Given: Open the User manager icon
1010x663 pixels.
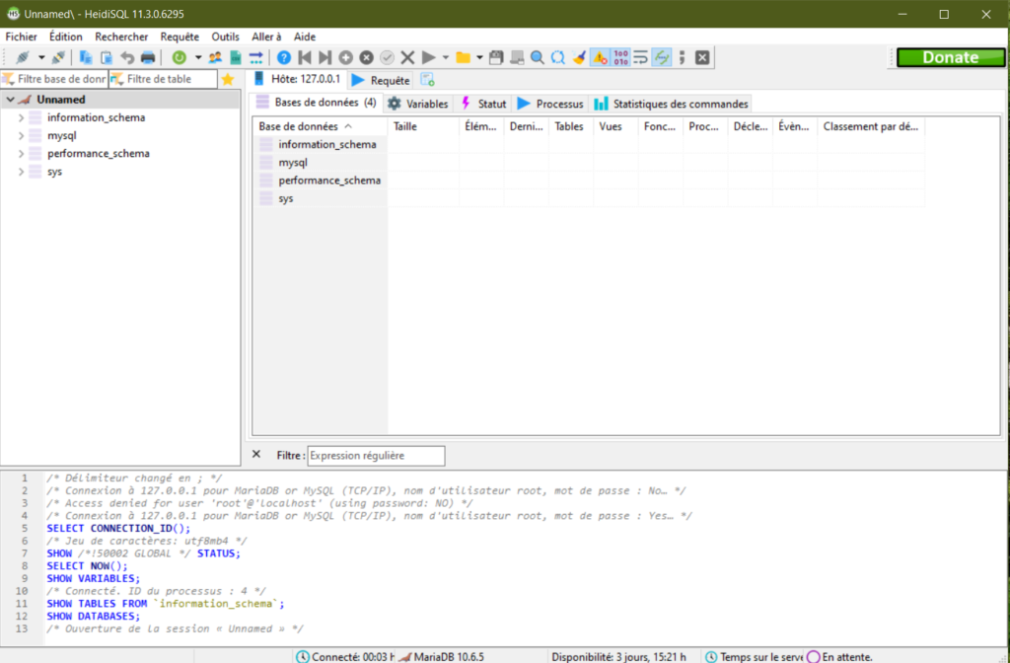Looking at the screenshot, I should (x=215, y=57).
